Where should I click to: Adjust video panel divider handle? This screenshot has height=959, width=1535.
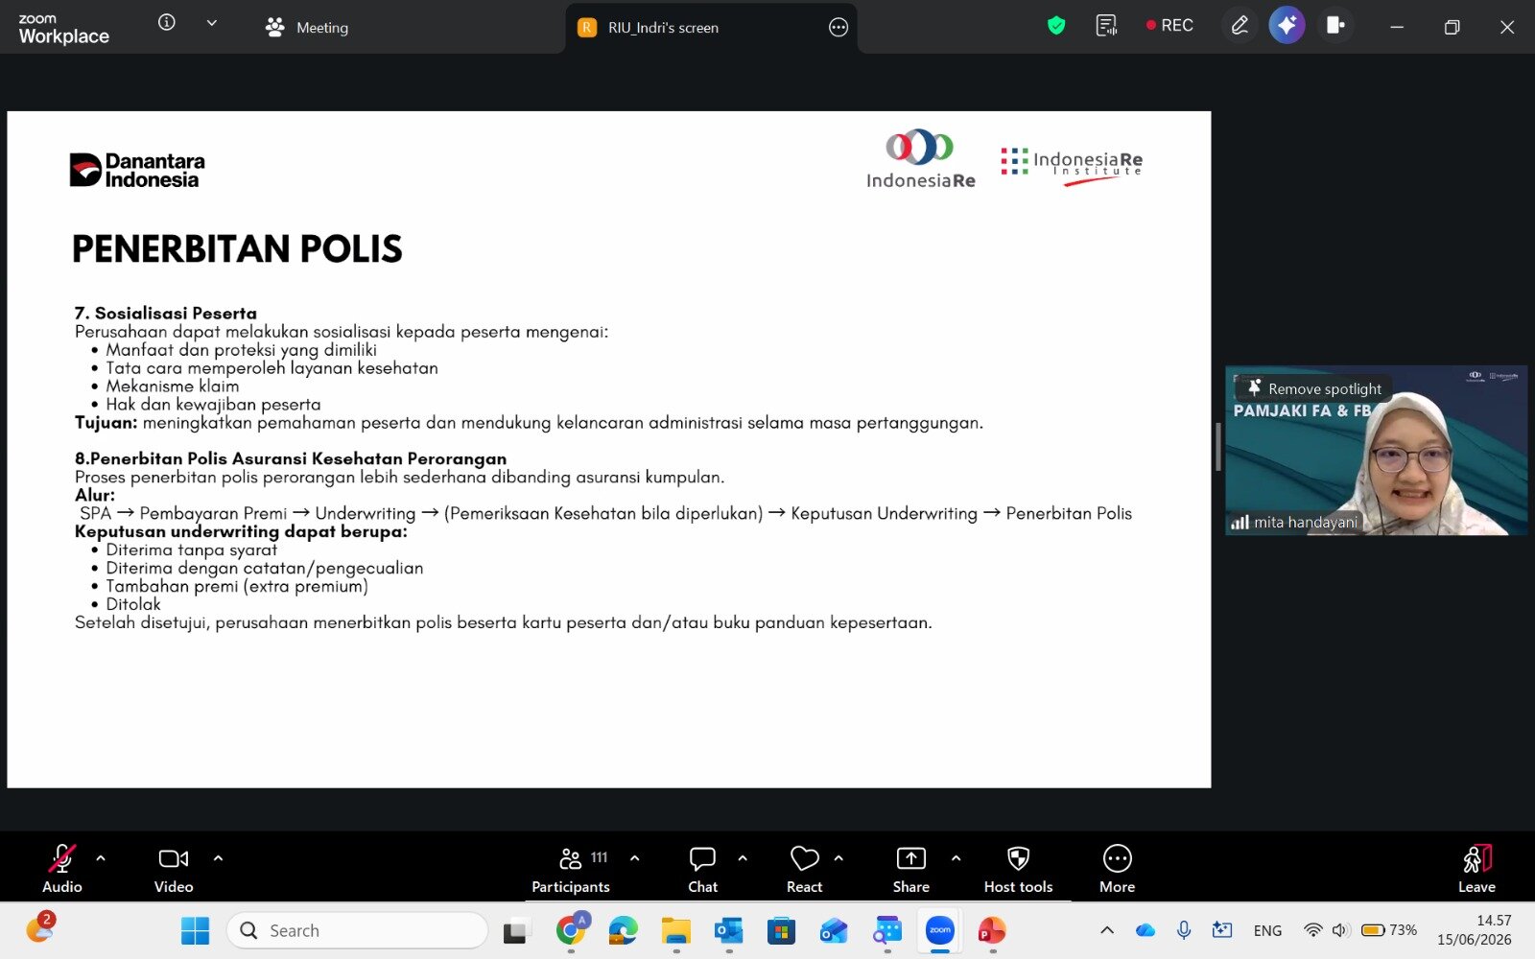(1218, 448)
